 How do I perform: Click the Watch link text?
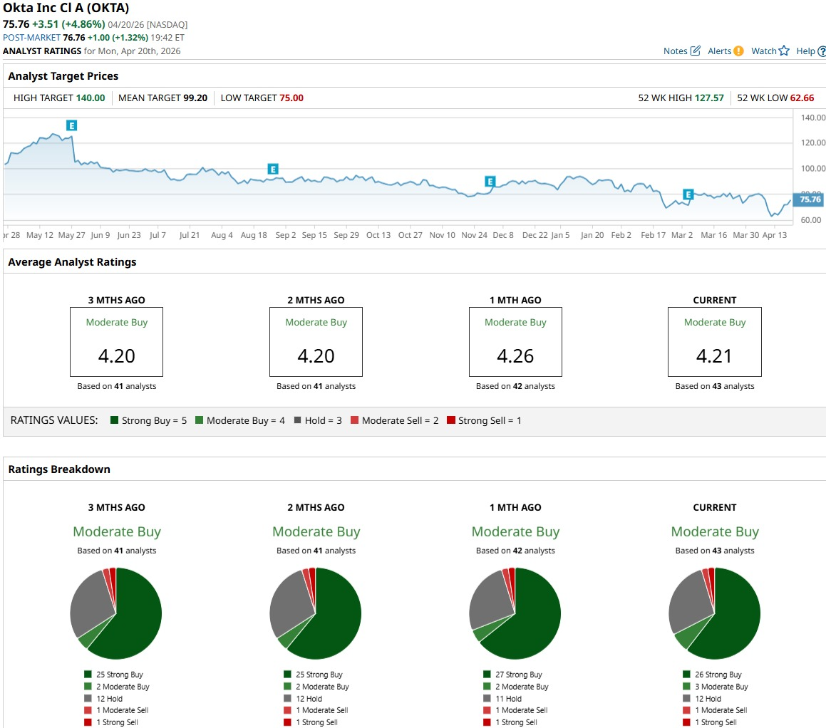coord(764,51)
